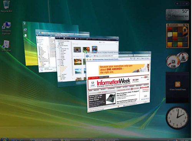
Task: Click the Add to Favorites icon in IE
Action: pos(90,60)
